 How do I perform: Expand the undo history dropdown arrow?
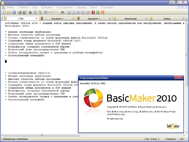(x=49, y=13)
